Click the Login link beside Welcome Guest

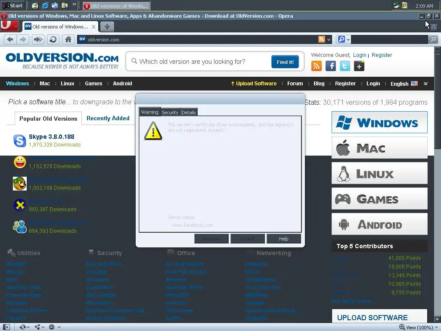point(360,55)
